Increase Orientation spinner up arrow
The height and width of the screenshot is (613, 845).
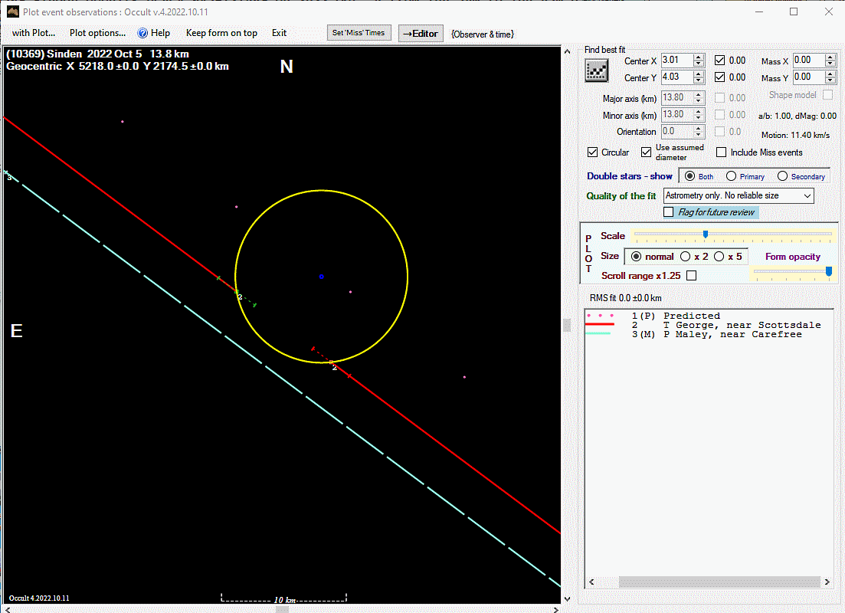pos(699,128)
